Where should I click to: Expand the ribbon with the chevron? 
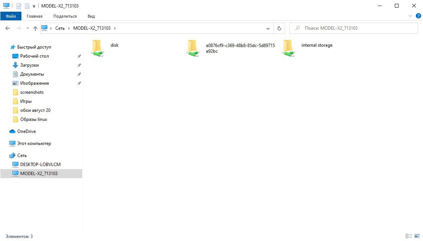click(410, 16)
